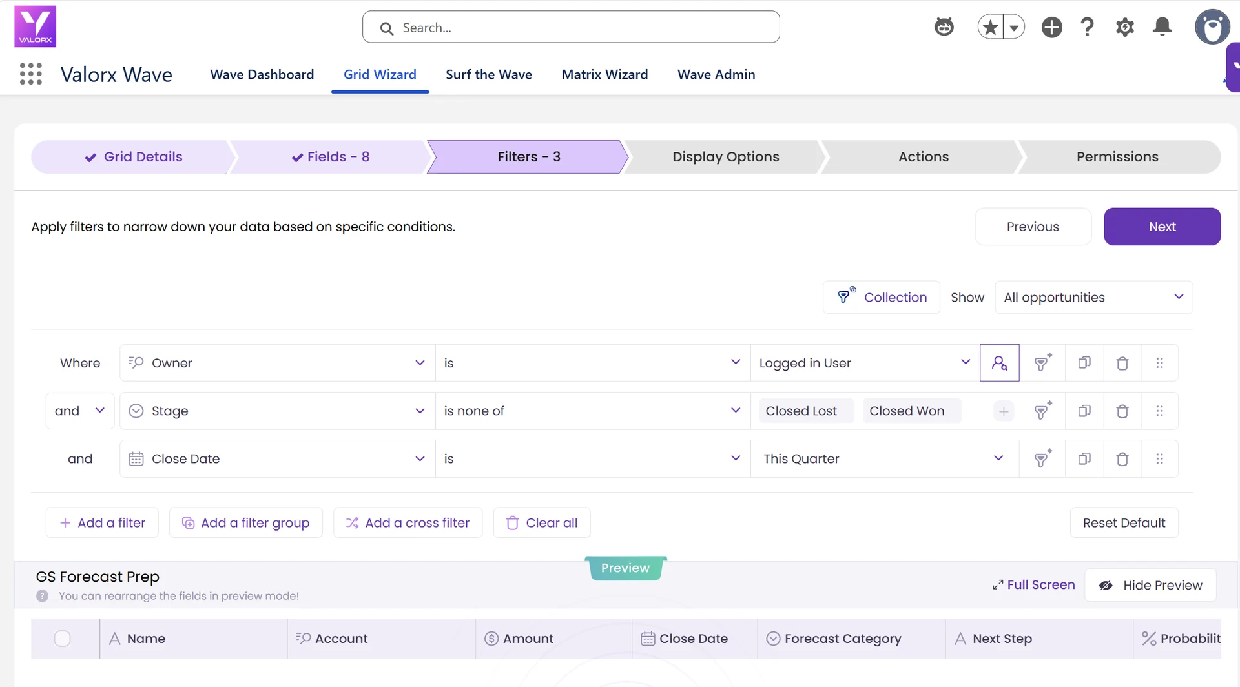The image size is (1240, 687).
Task: Click the favorites star icon
Action: (x=990, y=27)
